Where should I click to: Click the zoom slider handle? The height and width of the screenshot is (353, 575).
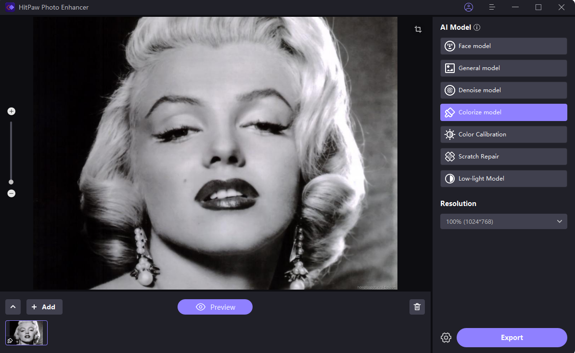(x=11, y=182)
